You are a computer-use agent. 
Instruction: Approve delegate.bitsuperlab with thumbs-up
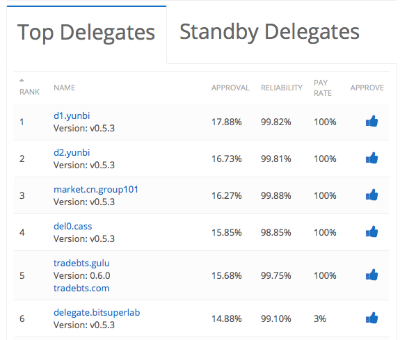[371, 318]
